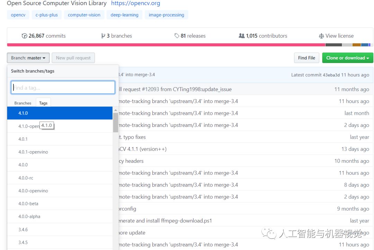Select the 4.0.0 tag
Viewport: 374px width, 250px height.
pyautogui.click(x=60, y=165)
